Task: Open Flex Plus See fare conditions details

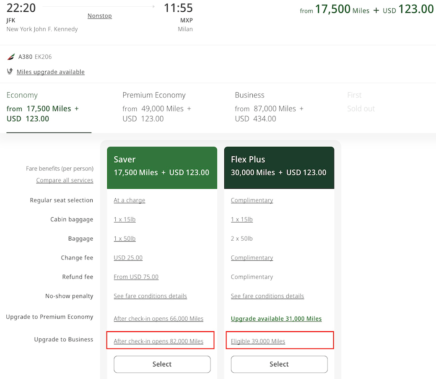Action: point(267,296)
